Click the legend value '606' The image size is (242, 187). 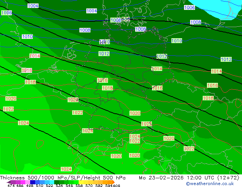116,185
